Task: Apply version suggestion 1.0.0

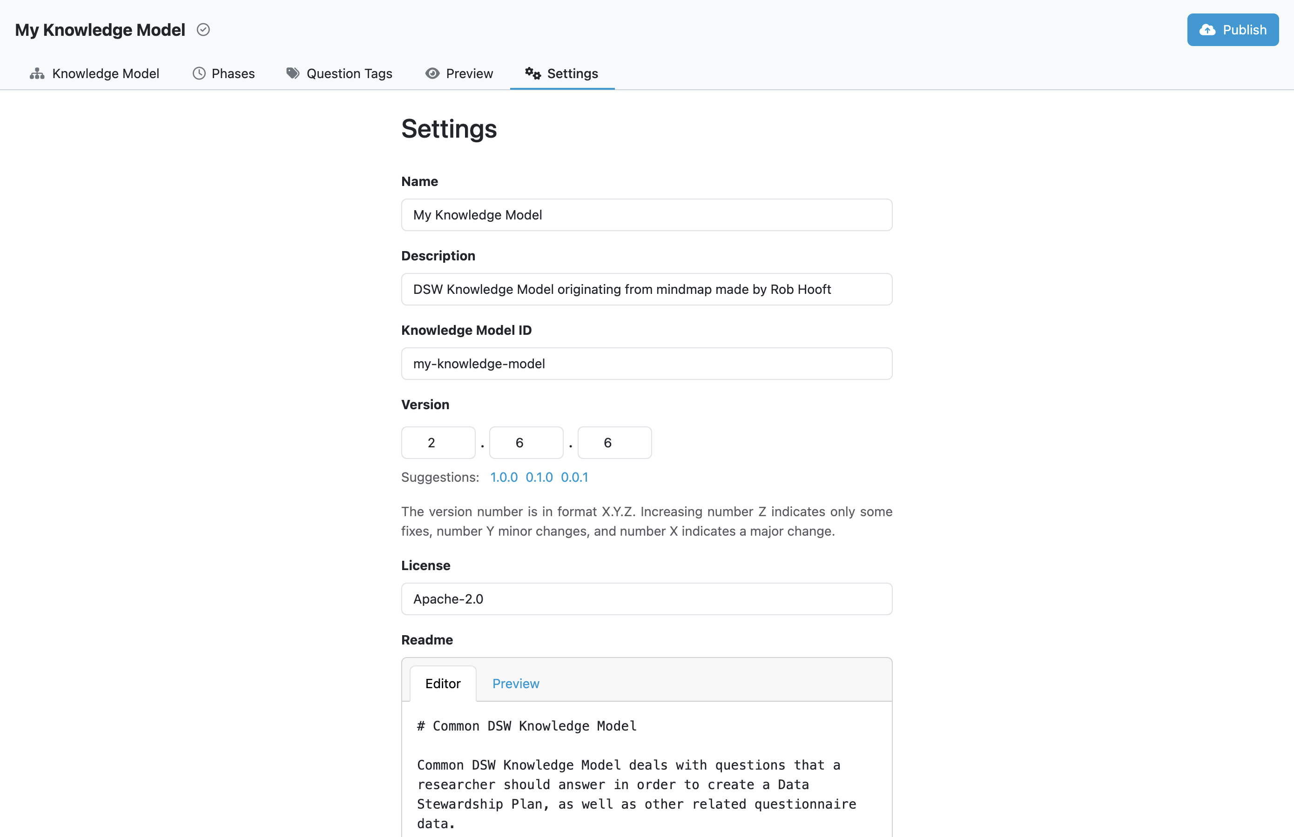Action: click(x=504, y=477)
